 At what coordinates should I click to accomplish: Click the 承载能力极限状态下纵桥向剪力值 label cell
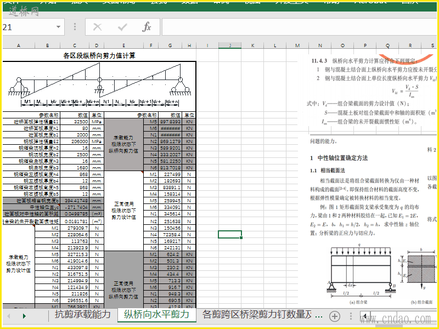pos(123,144)
